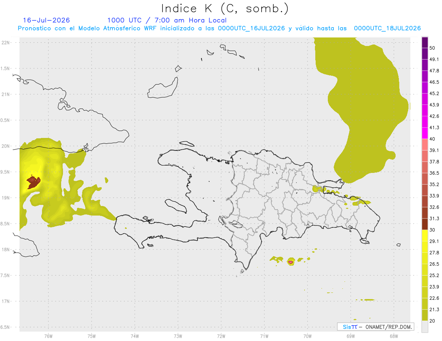Screen dimensions: 442x341
Task: Click the '21N' latitude label
Action: coord(6,94)
